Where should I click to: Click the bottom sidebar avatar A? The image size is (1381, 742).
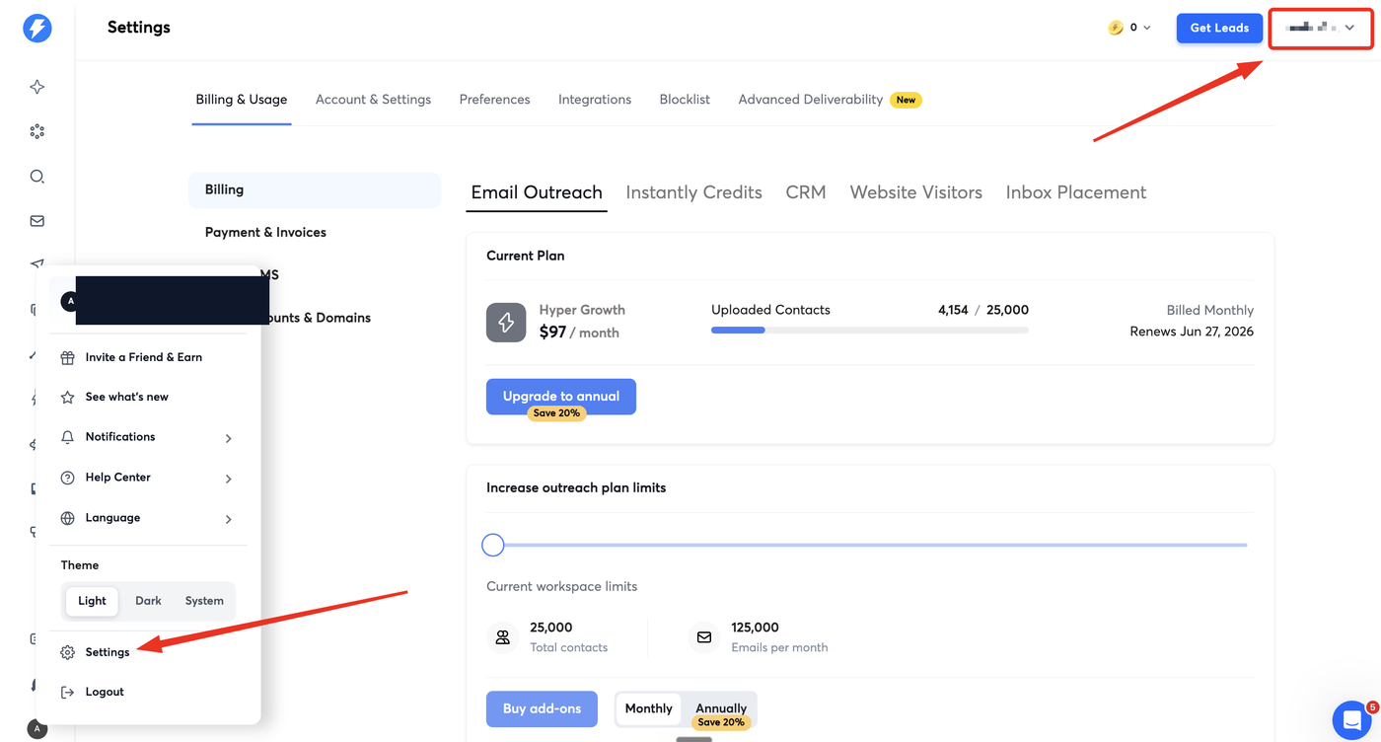(x=36, y=729)
